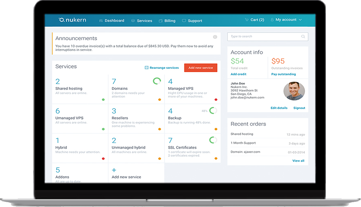Open the Hybrid service card
The width and height of the screenshot is (361, 207).
point(80,148)
